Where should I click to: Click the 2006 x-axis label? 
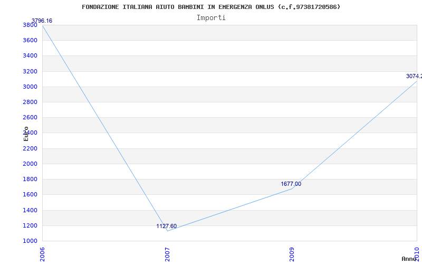point(43,254)
